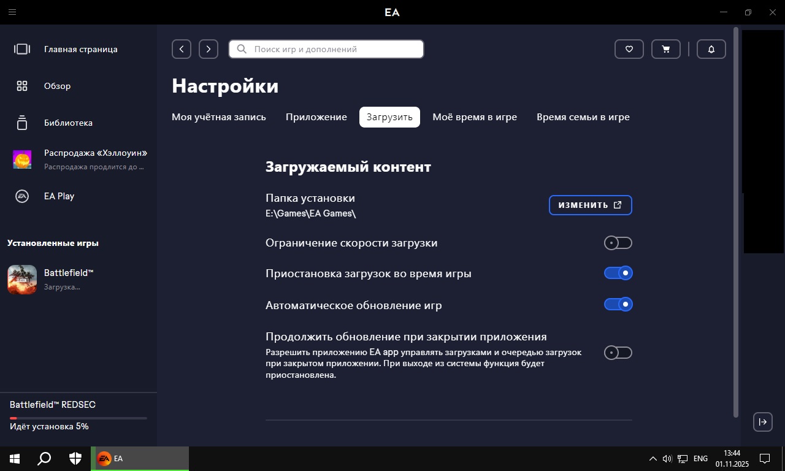Click the install path E:\Games\EA Games\

[311, 213]
